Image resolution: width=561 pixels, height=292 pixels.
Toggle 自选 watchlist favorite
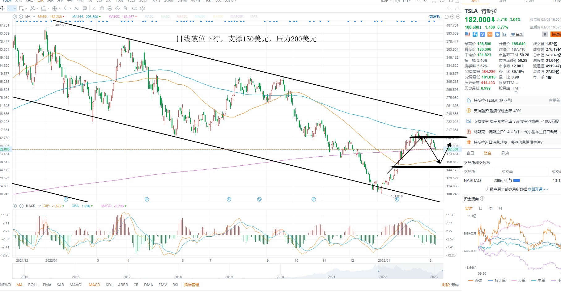[x=517, y=34]
